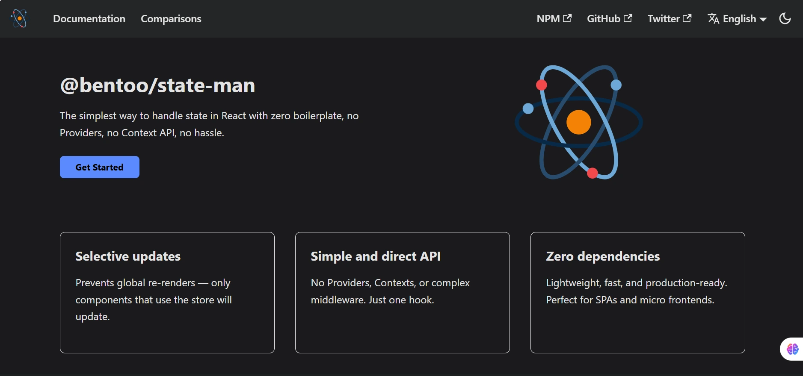Screen dimensions: 803x376
Task: Click the atom logo in the navbar
Action: pyautogui.click(x=19, y=18)
